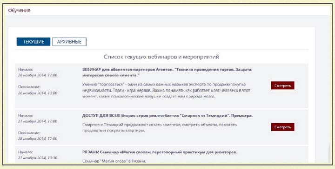Select start date 27 ноября 2014, 13:30

click(x=38, y=158)
